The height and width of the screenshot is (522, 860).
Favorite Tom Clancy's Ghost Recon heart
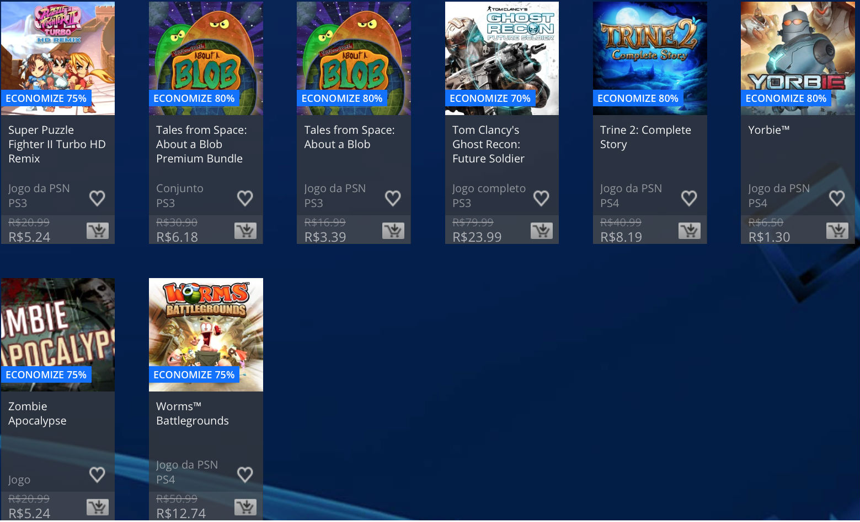541,198
